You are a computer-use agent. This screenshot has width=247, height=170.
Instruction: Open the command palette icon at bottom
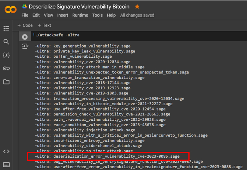click(x=6, y=164)
